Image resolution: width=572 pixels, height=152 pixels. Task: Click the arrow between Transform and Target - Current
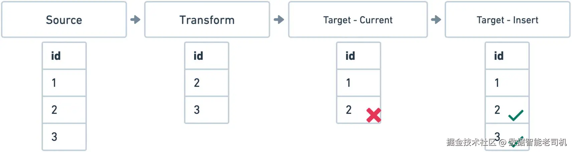(279, 20)
